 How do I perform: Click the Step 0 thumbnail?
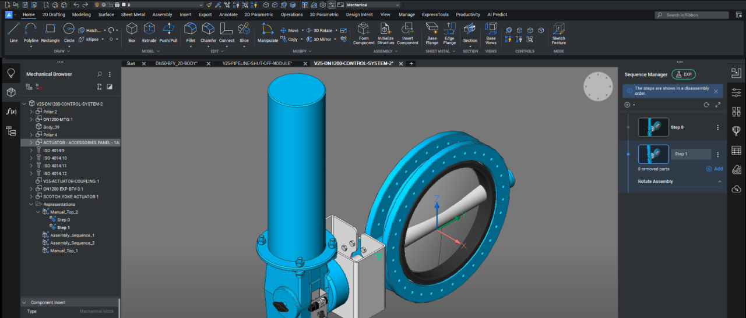pyautogui.click(x=653, y=127)
